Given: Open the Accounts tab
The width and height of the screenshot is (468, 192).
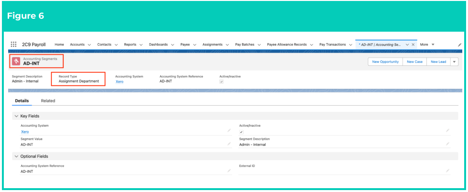Looking at the screenshot, I should [77, 45].
